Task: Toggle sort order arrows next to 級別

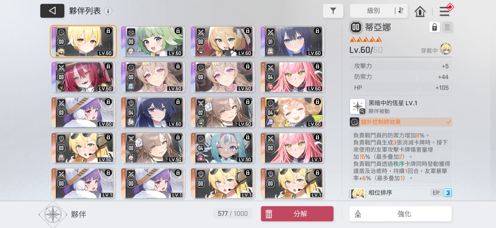Action: click(401, 11)
